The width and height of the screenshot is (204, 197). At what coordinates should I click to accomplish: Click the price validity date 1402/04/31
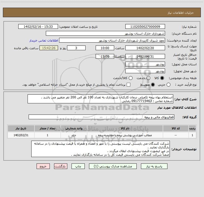pyautogui.click(x=145, y=57)
